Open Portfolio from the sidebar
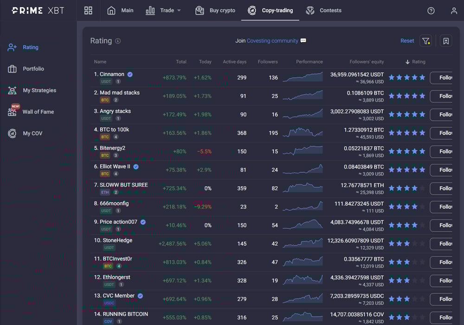The image size is (464, 325). coord(30,69)
